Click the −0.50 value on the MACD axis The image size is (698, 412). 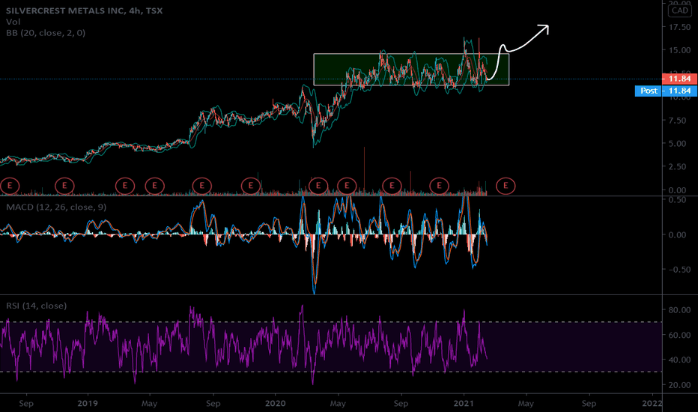pyautogui.click(x=680, y=270)
